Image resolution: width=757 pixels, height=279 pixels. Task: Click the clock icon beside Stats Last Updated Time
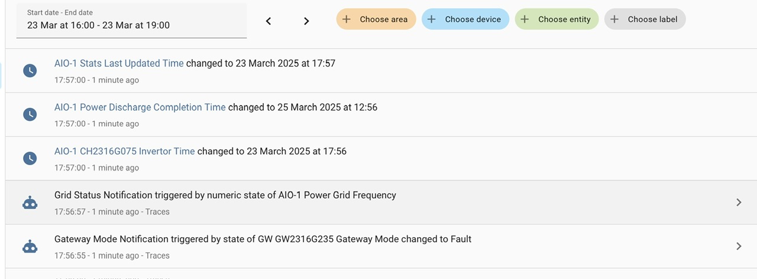click(30, 71)
